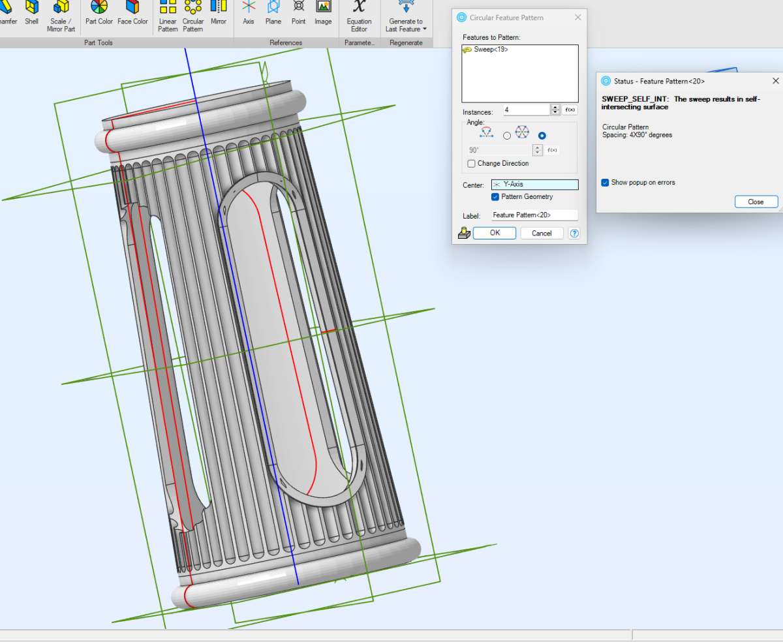Create a reference Axis
The width and height of the screenshot is (783, 642).
click(x=249, y=13)
